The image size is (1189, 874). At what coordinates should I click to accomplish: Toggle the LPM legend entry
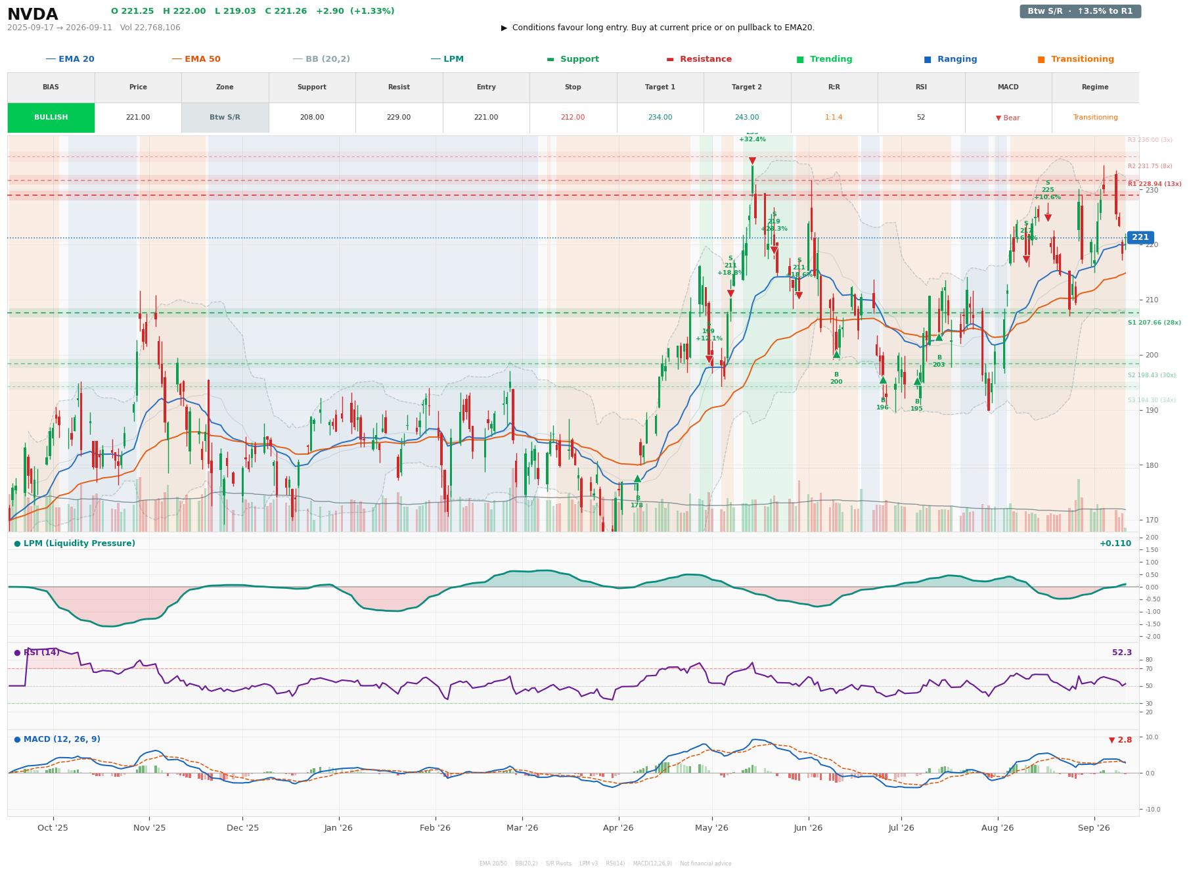pyautogui.click(x=447, y=59)
